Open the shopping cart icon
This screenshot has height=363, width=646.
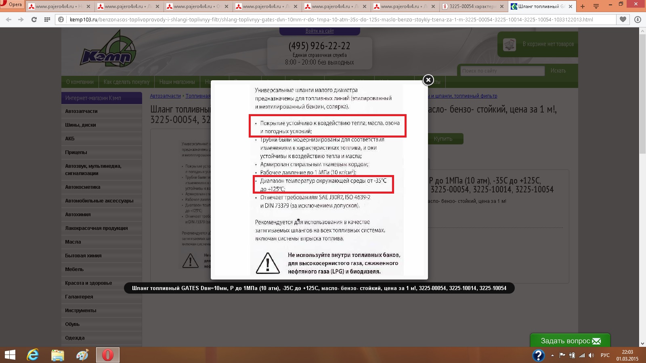(510, 44)
